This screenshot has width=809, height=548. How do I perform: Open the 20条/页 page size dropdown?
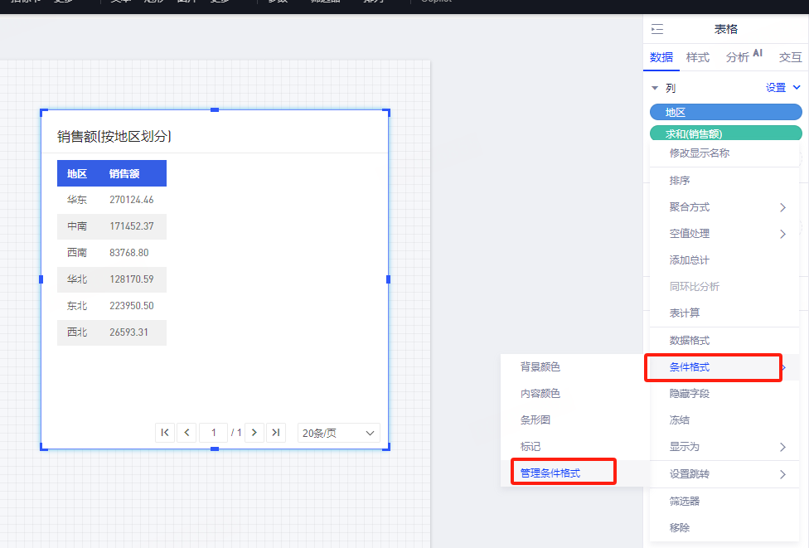[x=338, y=433]
